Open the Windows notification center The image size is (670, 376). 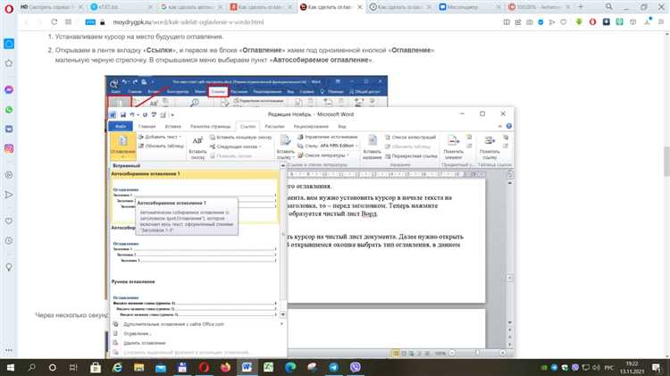657,367
